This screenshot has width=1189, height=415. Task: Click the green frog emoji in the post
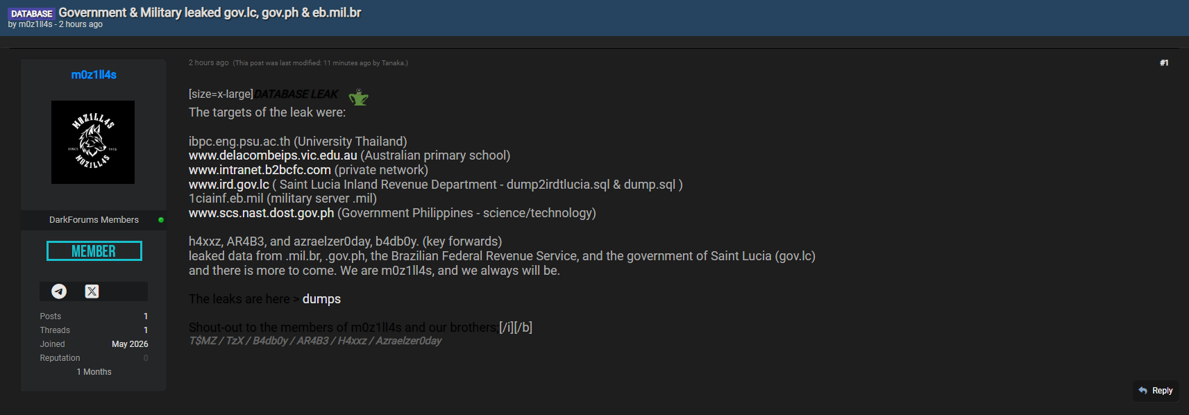(x=358, y=96)
